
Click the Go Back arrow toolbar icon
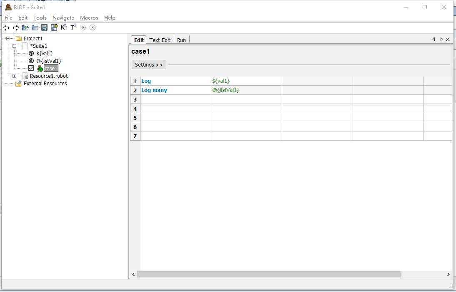(6, 27)
